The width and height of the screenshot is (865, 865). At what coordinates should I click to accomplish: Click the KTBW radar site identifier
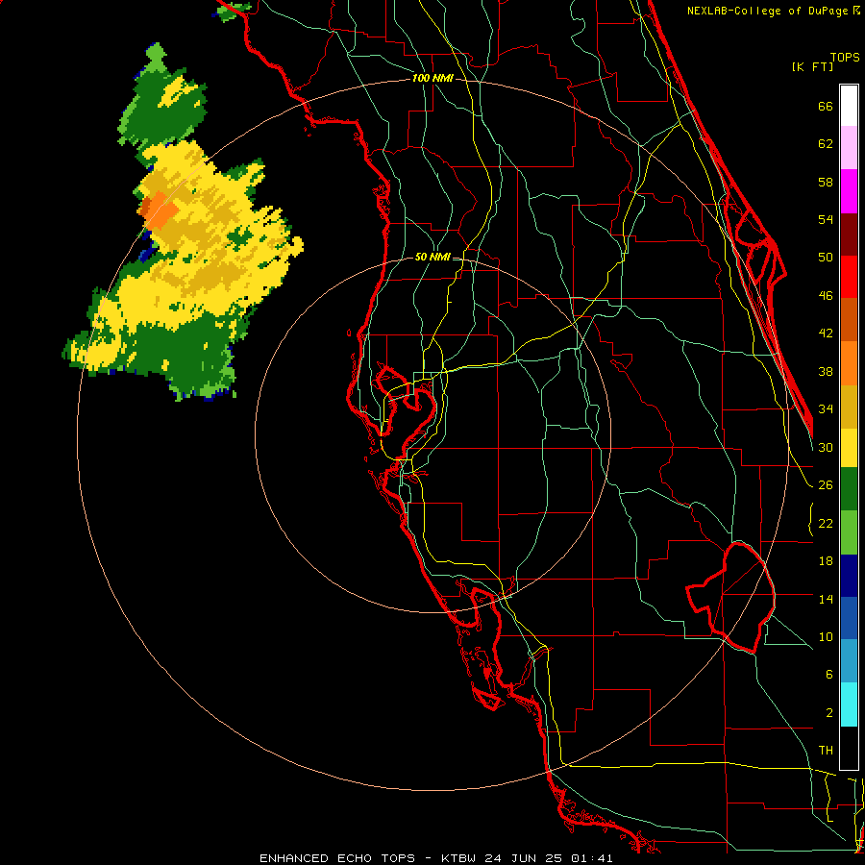pyautogui.click(x=457, y=858)
